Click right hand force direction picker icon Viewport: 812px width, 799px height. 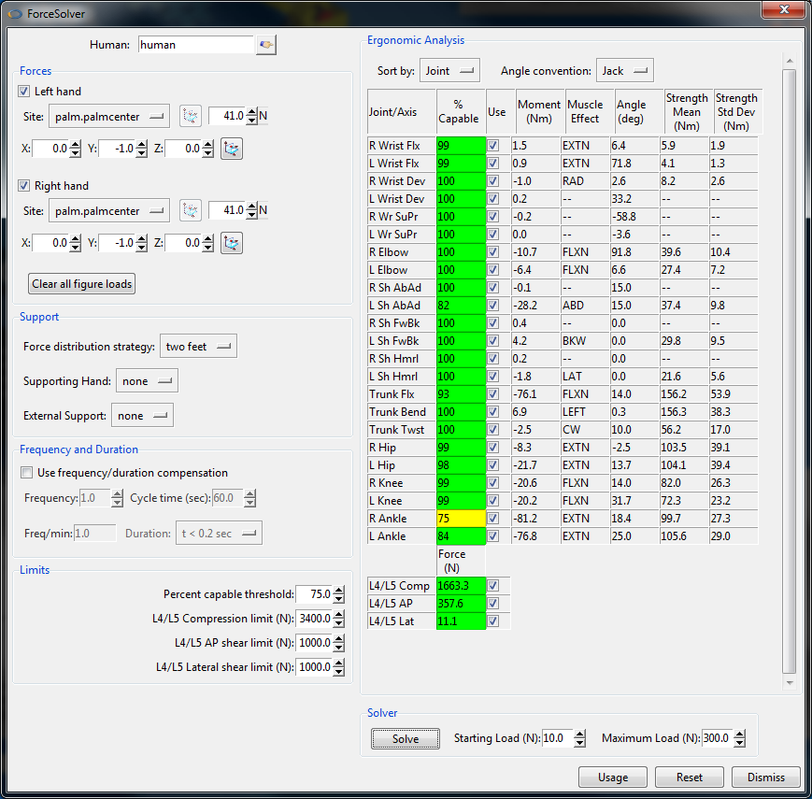232,243
